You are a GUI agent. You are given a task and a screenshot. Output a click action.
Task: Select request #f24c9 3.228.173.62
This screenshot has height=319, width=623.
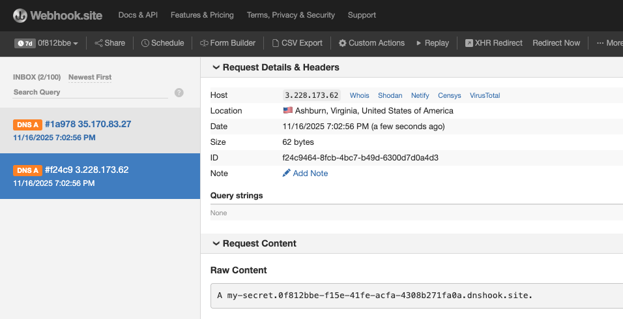(x=100, y=176)
